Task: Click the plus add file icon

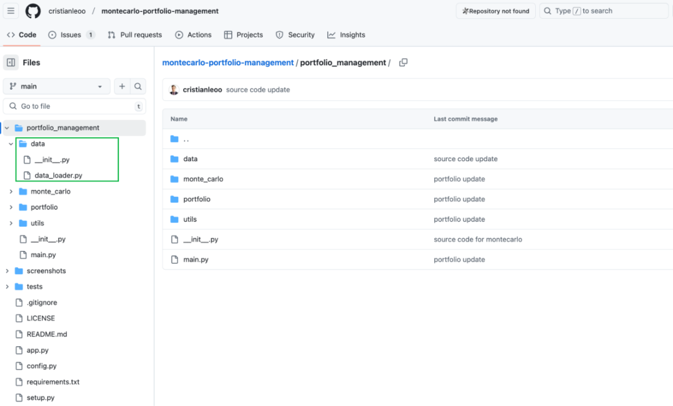Action: point(122,87)
